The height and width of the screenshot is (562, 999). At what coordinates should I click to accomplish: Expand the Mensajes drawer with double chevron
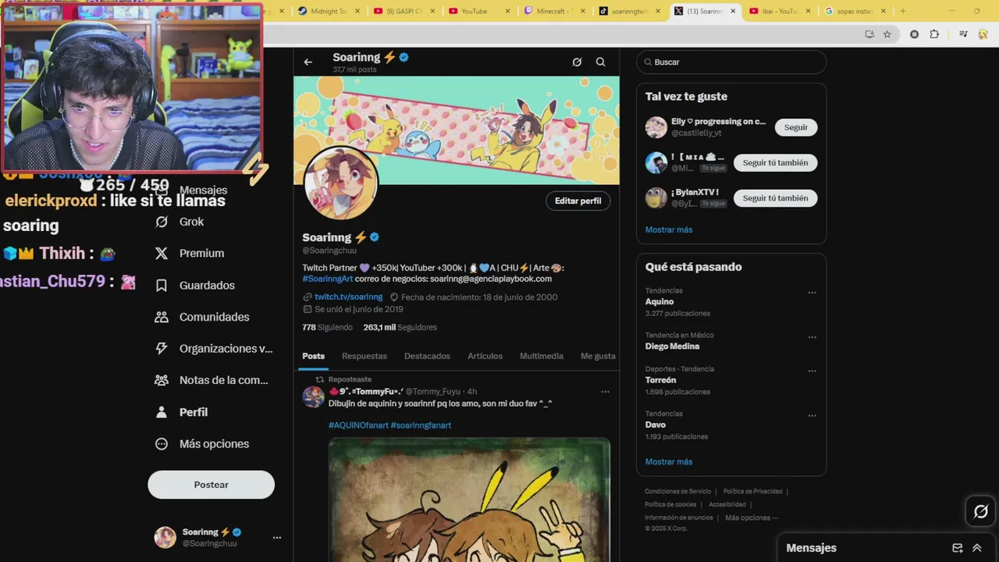[976, 548]
